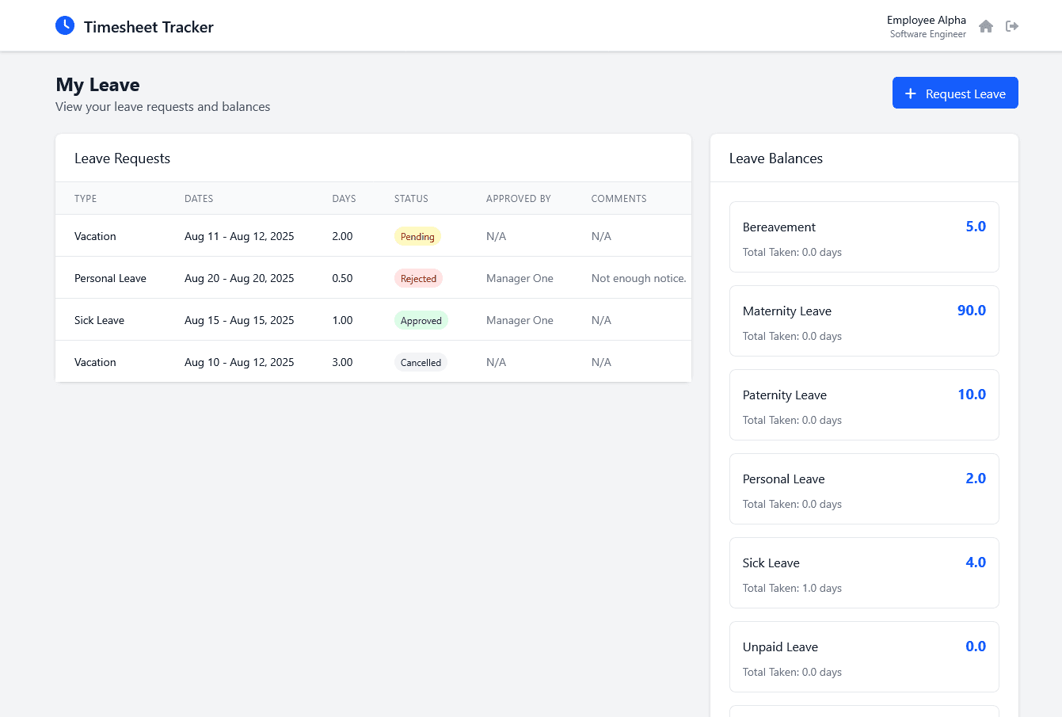Image resolution: width=1062 pixels, height=717 pixels.
Task: Click the home icon in the header
Action: (x=986, y=26)
